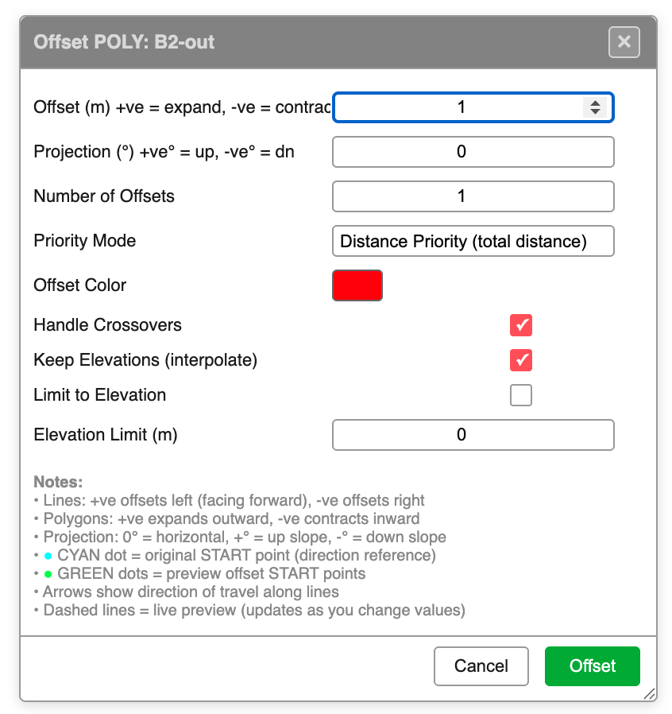Image resolution: width=672 pixels, height=714 pixels.
Task: Click the dialog resize handle corner
Action: 650,694
